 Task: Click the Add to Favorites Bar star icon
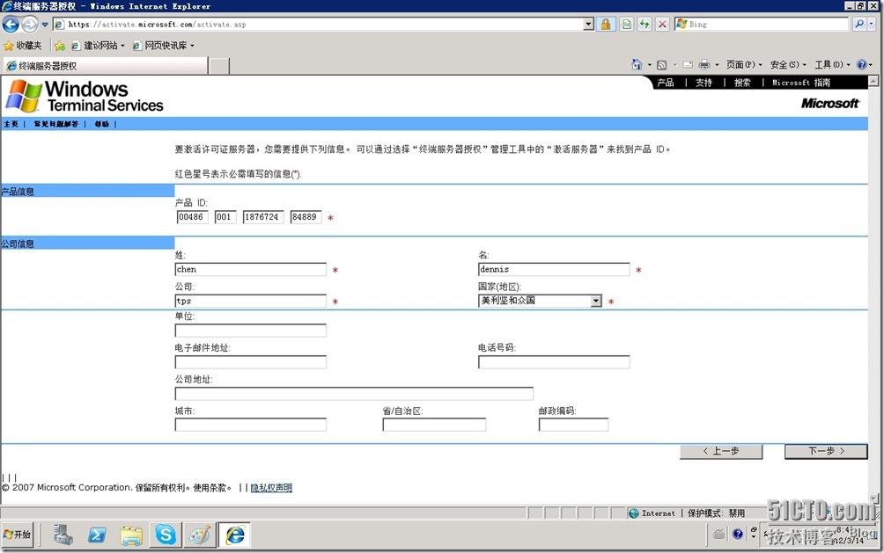point(59,46)
